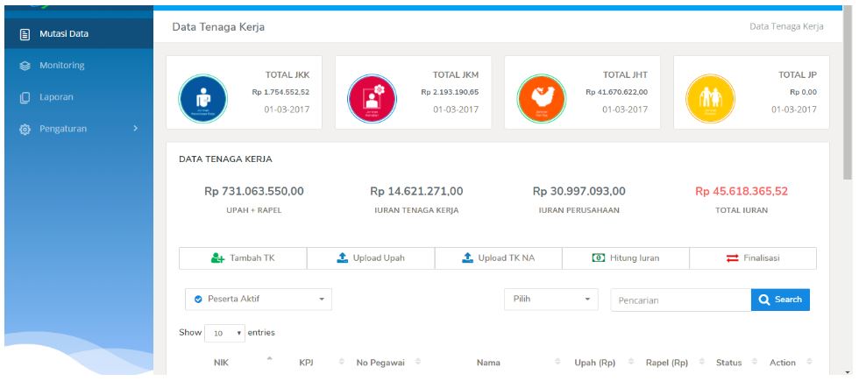Click the Action column header

(782, 363)
